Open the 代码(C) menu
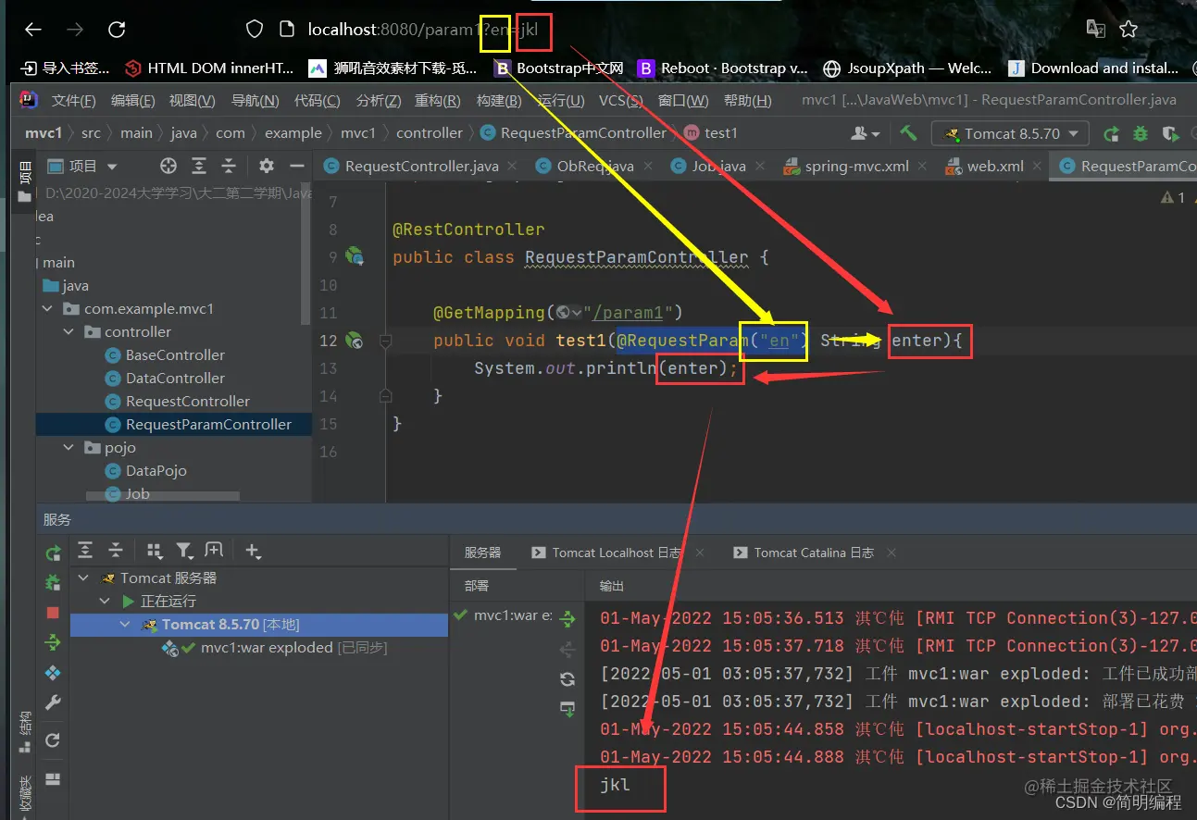1197x820 pixels. click(317, 100)
